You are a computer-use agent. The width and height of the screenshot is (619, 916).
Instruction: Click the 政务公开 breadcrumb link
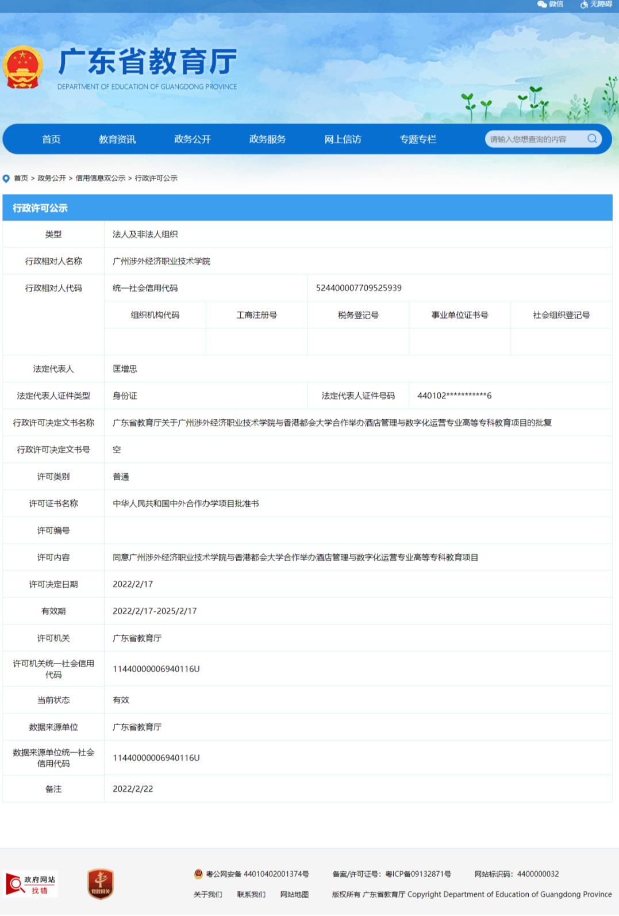[x=52, y=178]
